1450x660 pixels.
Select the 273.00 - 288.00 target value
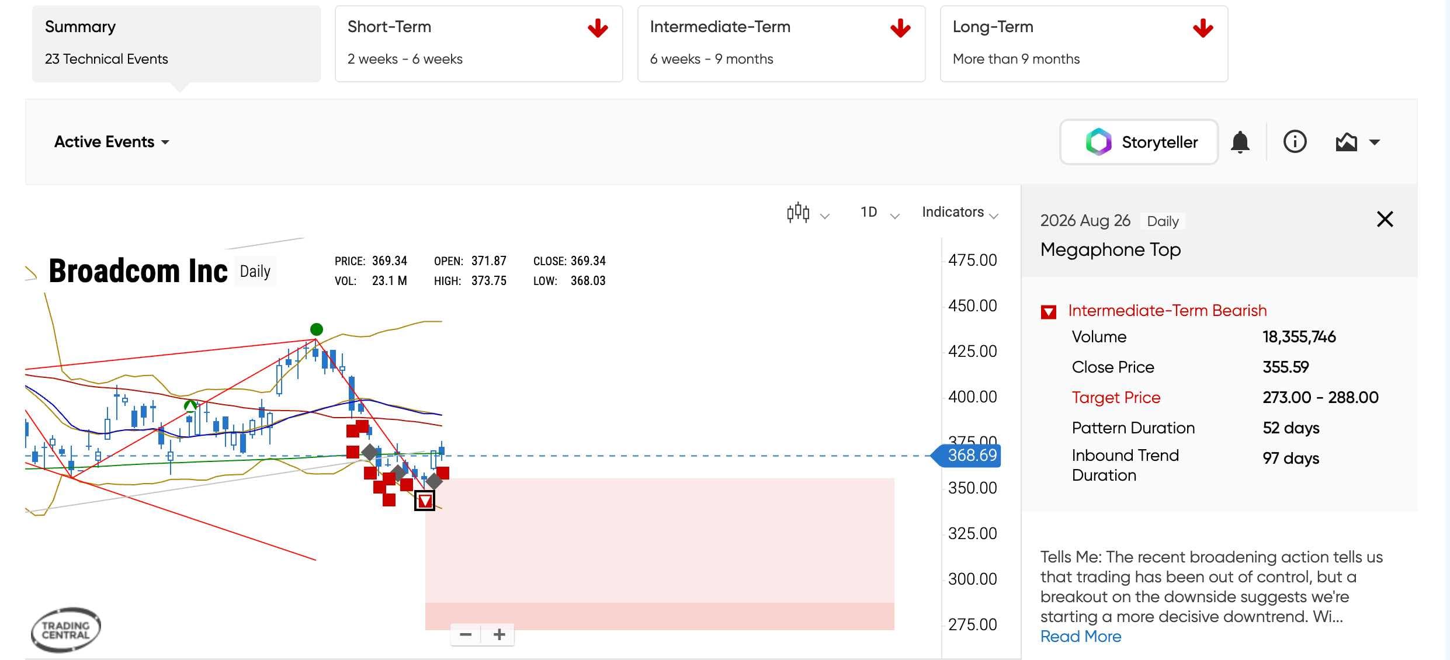click(x=1320, y=397)
